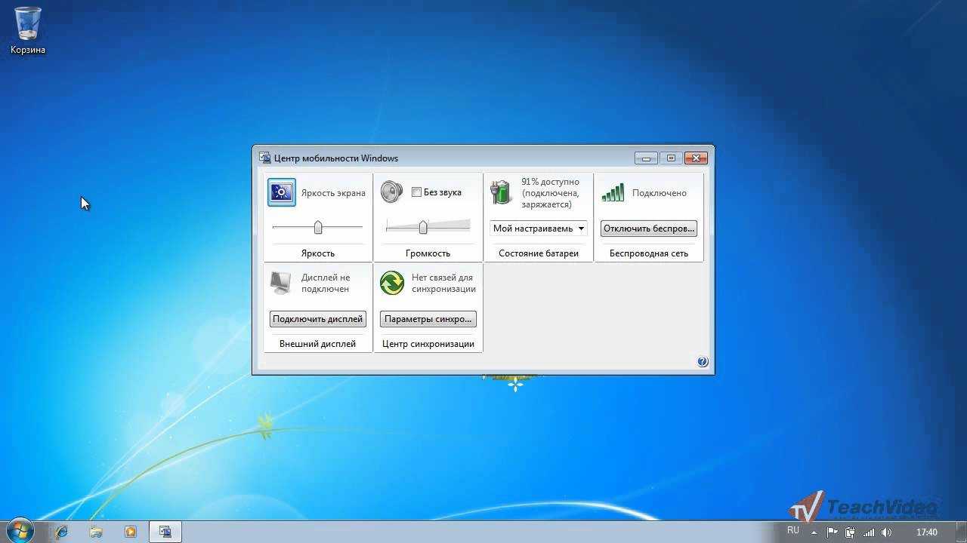Click the speaker tray icon
The image size is (967, 543).
point(886,532)
